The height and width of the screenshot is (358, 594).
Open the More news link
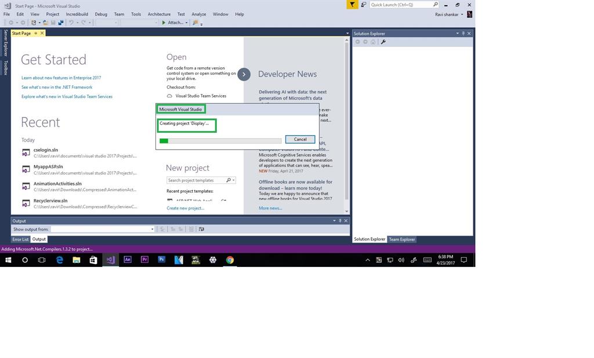click(270, 208)
